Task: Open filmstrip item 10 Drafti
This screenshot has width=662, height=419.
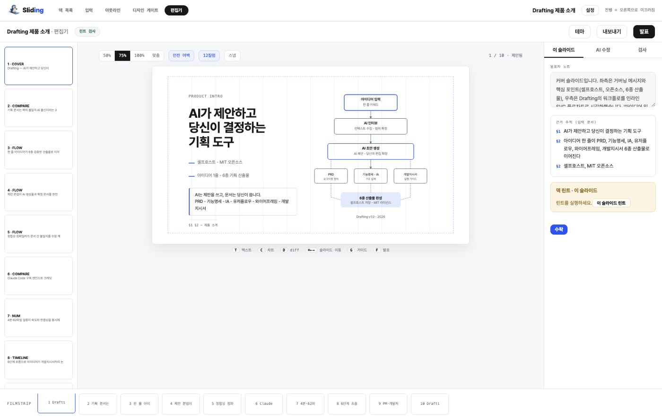Action: (x=430, y=404)
